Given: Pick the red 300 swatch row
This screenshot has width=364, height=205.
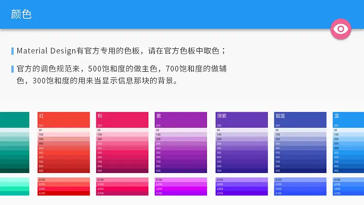Looking at the screenshot, I should coord(64,143).
